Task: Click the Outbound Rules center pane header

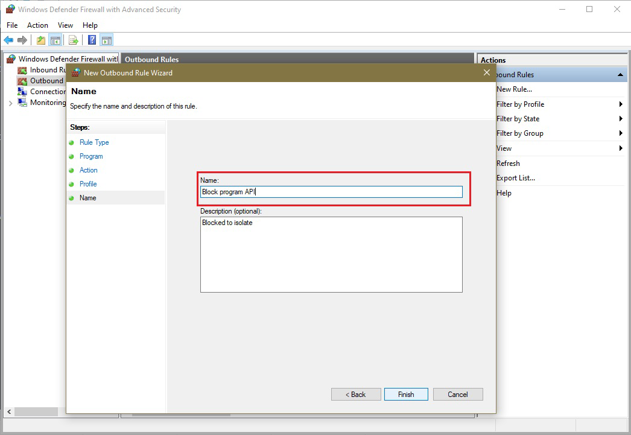Action: pos(297,59)
